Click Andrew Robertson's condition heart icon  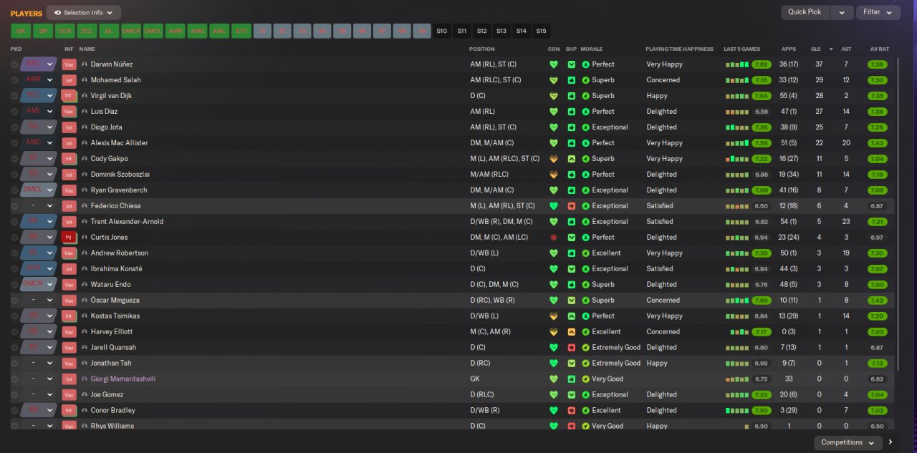point(553,253)
